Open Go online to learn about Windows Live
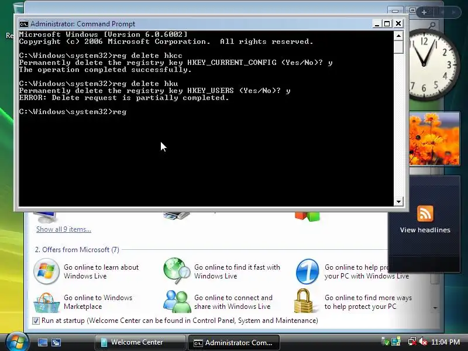 click(101, 271)
